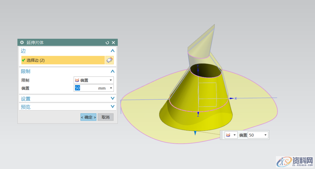Viewport: 315px width, 169px height.
Task: Expand the 预览 section
Action: tap(113, 107)
